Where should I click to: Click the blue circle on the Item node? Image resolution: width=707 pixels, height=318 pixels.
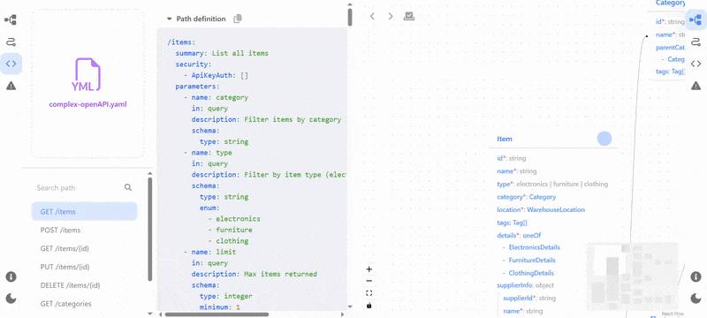tap(604, 139)
